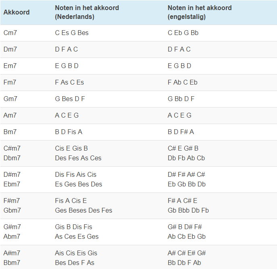Click the C#m7 chord name

[x=12, y=148]
